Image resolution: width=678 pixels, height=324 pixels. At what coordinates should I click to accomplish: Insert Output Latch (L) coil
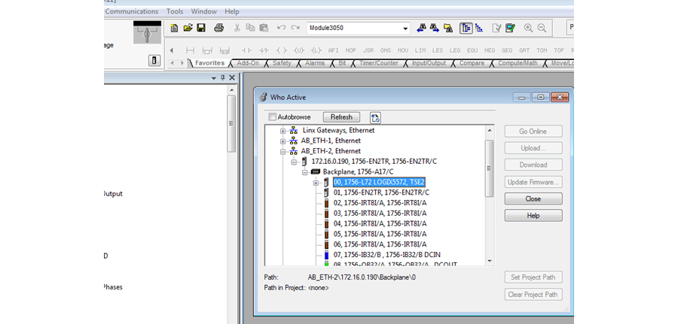(316, 50)
